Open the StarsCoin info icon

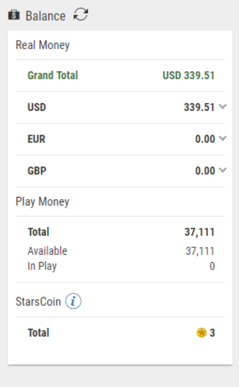(x=73, y=301)
